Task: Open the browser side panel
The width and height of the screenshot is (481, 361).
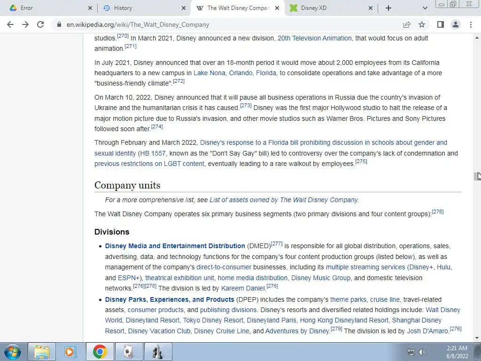Action: pos(441,24)
